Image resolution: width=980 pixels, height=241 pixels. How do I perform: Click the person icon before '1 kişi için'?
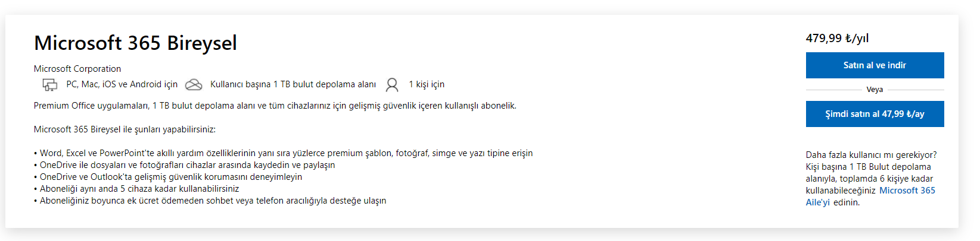[x=392, y=85]
